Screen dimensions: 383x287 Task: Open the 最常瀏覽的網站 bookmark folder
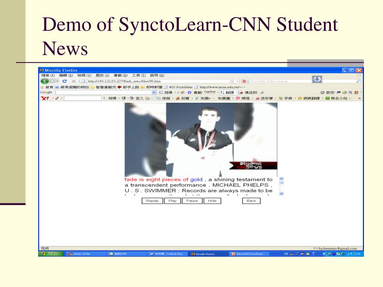point(72,87)
